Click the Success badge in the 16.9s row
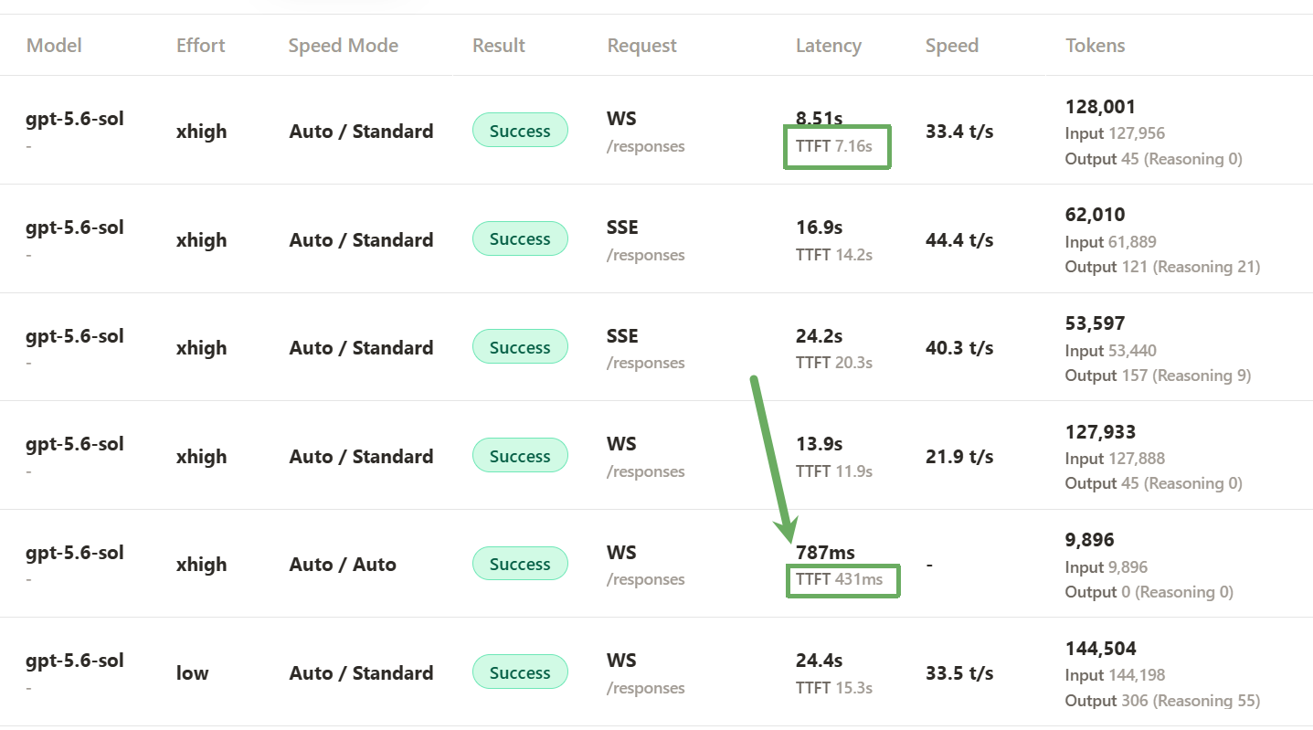 (x=520, y=239)
